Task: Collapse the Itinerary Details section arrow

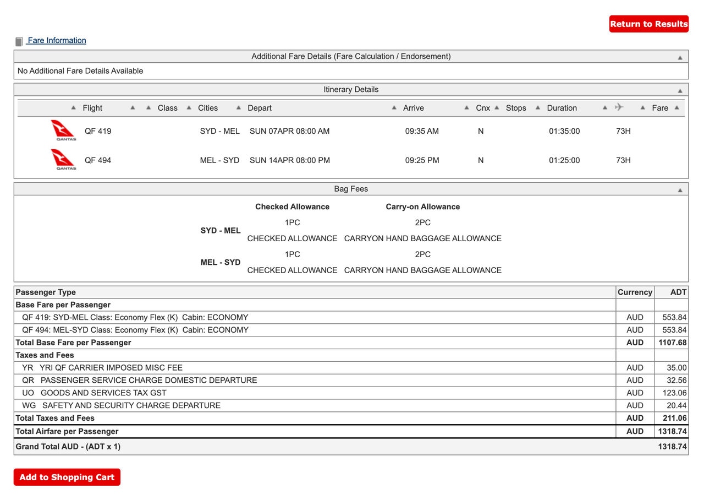Action: point(680,90)
